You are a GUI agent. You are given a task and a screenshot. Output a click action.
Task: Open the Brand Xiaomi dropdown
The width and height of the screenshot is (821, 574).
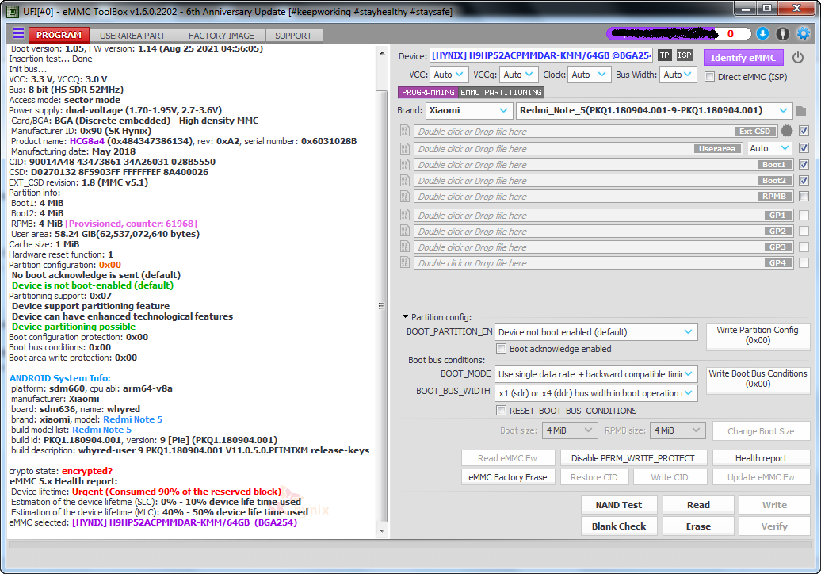[468, 110]
